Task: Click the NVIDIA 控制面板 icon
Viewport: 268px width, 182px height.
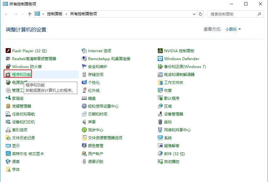Action: pos(160,51)
